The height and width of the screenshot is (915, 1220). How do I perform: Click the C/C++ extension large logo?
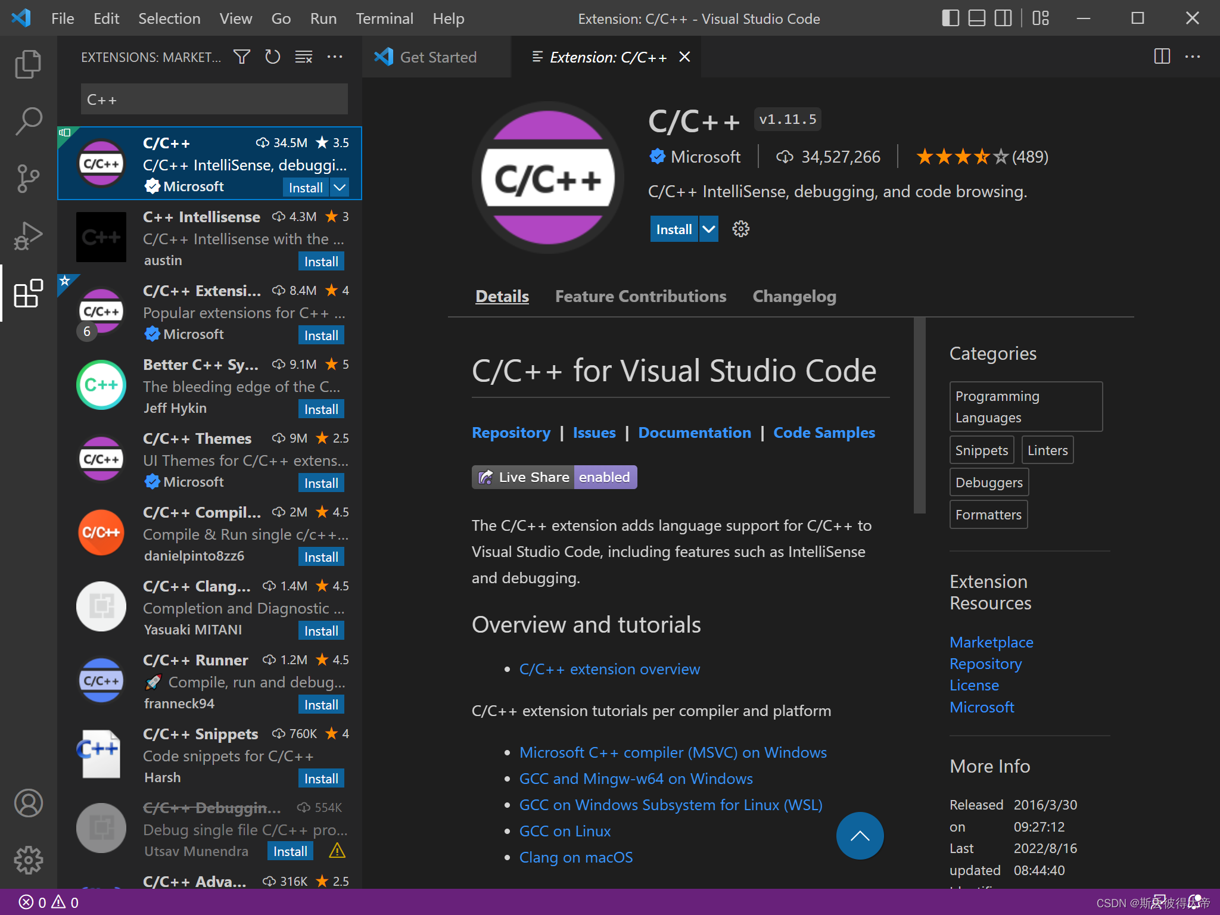547,178
